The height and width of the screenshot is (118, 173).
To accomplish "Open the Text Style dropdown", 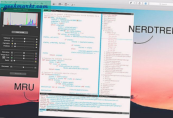I will 73,5.
